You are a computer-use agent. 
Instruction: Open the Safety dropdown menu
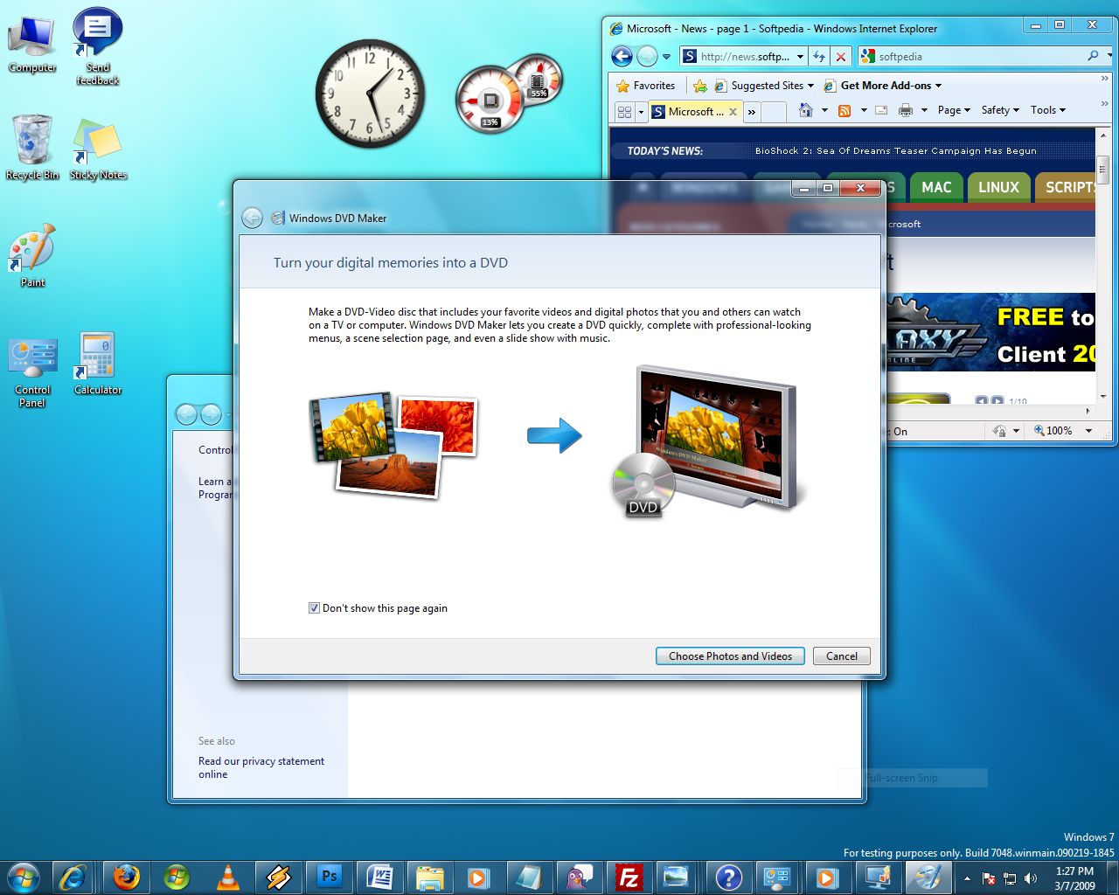tap(1000, 110)
